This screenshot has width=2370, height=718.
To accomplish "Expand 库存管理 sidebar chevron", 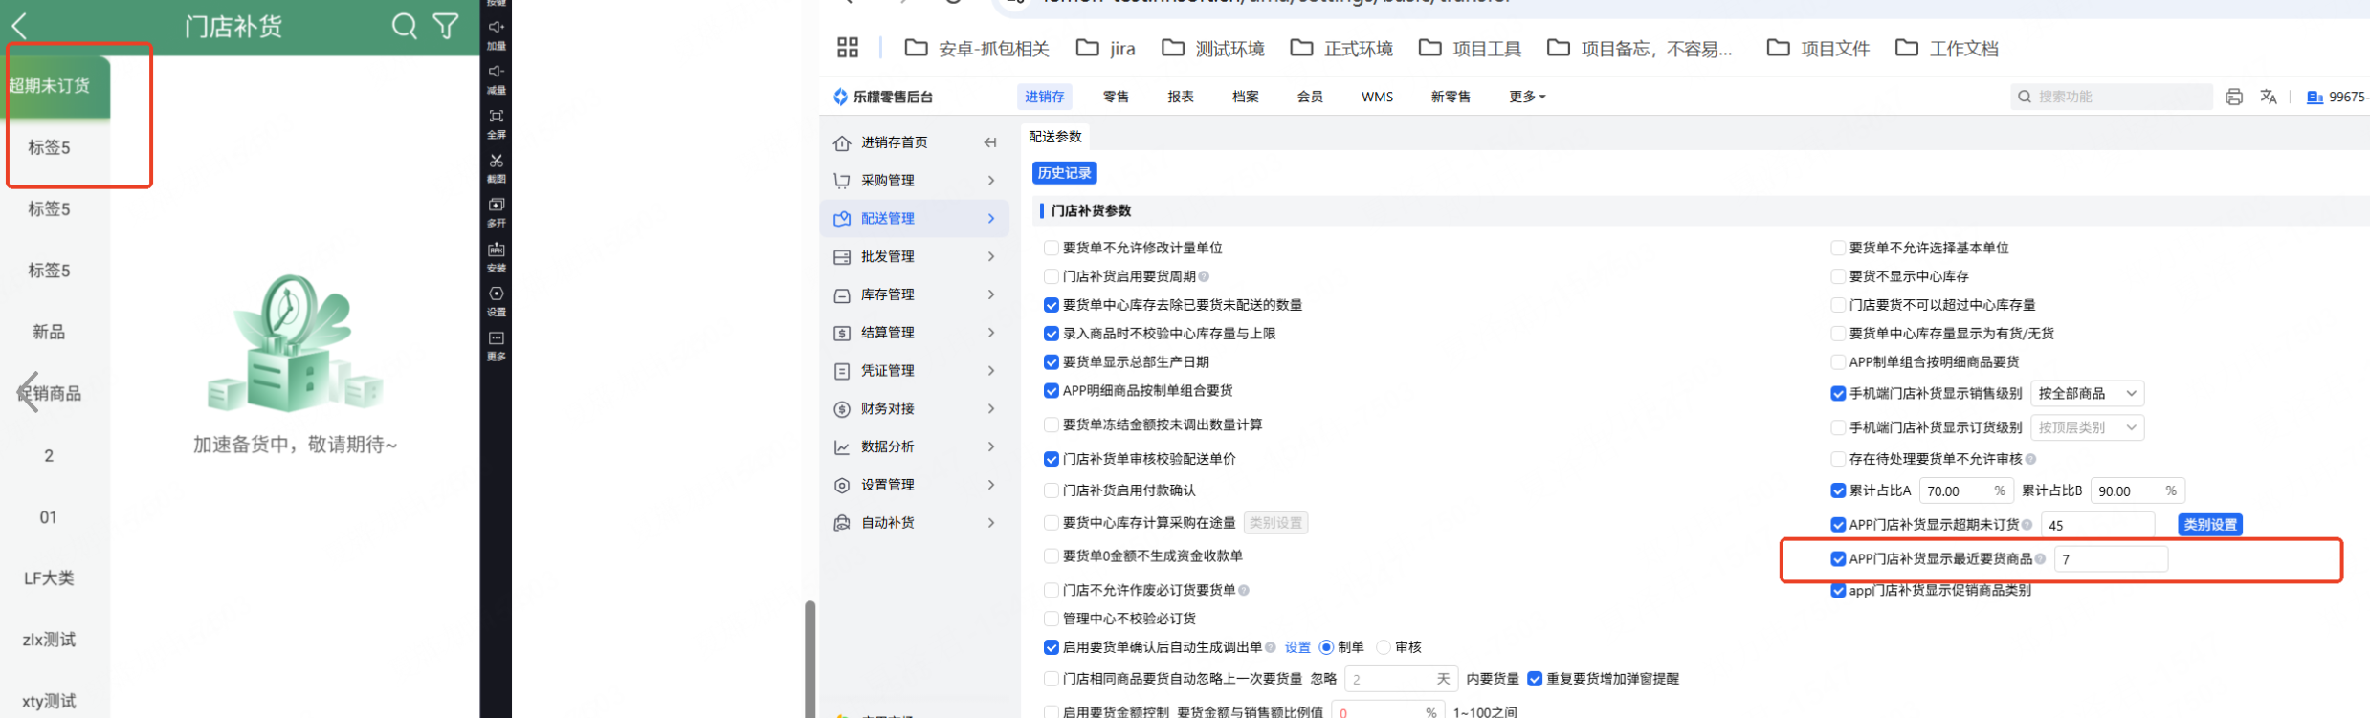I will [991, 294].
